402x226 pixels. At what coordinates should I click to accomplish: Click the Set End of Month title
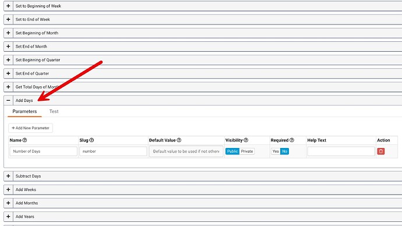click(x=31, y=47)
